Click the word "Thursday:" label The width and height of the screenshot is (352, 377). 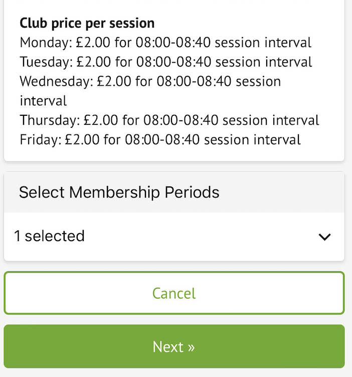click(50, 120)
